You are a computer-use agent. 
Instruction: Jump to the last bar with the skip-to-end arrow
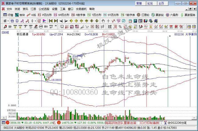coord(56,21)
